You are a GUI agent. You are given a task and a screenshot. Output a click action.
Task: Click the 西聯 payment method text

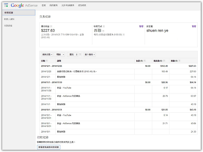(97, 31)
